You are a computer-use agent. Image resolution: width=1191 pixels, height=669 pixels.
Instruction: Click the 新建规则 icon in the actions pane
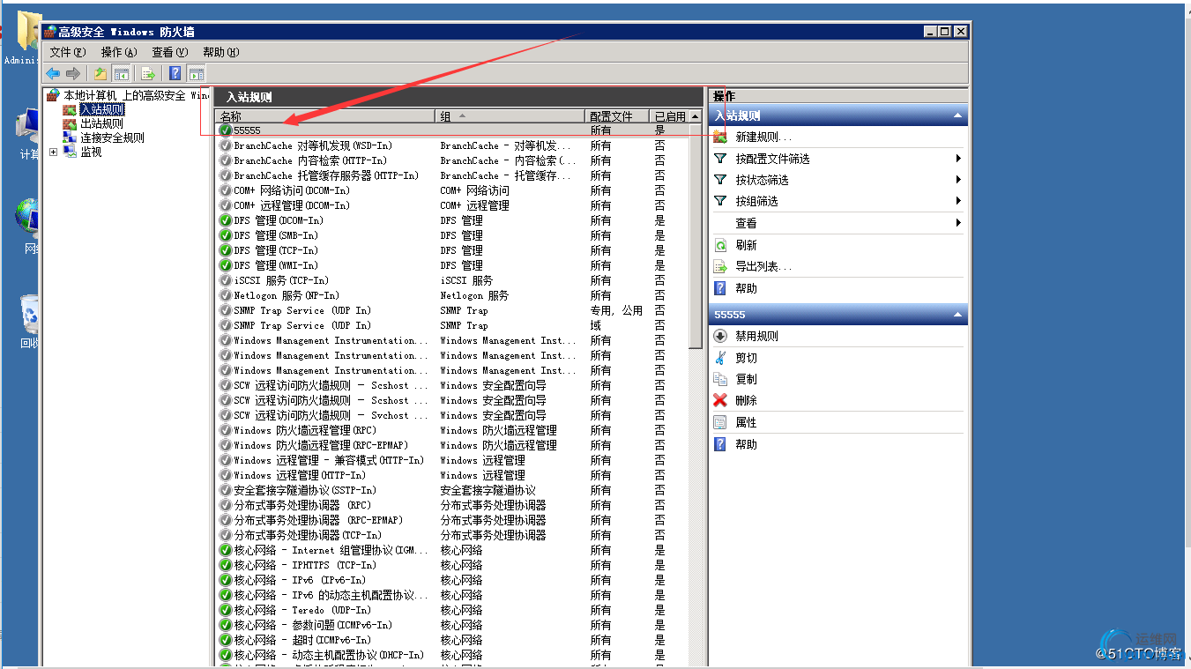click(x=720, y=137)
